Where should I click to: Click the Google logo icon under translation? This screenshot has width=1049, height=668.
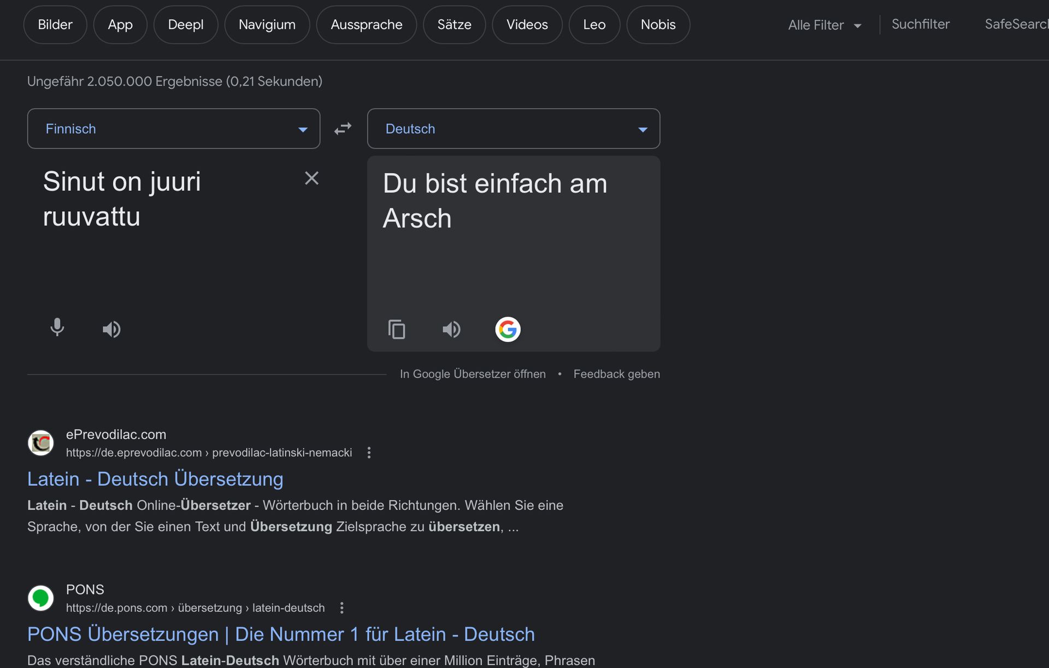(x=508, y=329)
